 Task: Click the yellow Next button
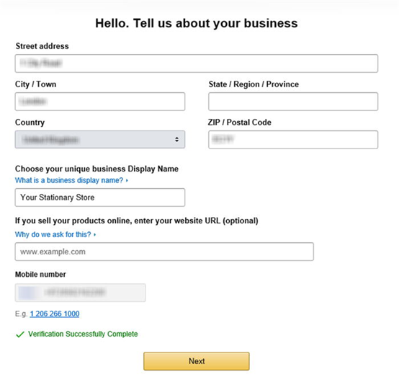click(197, 361)
